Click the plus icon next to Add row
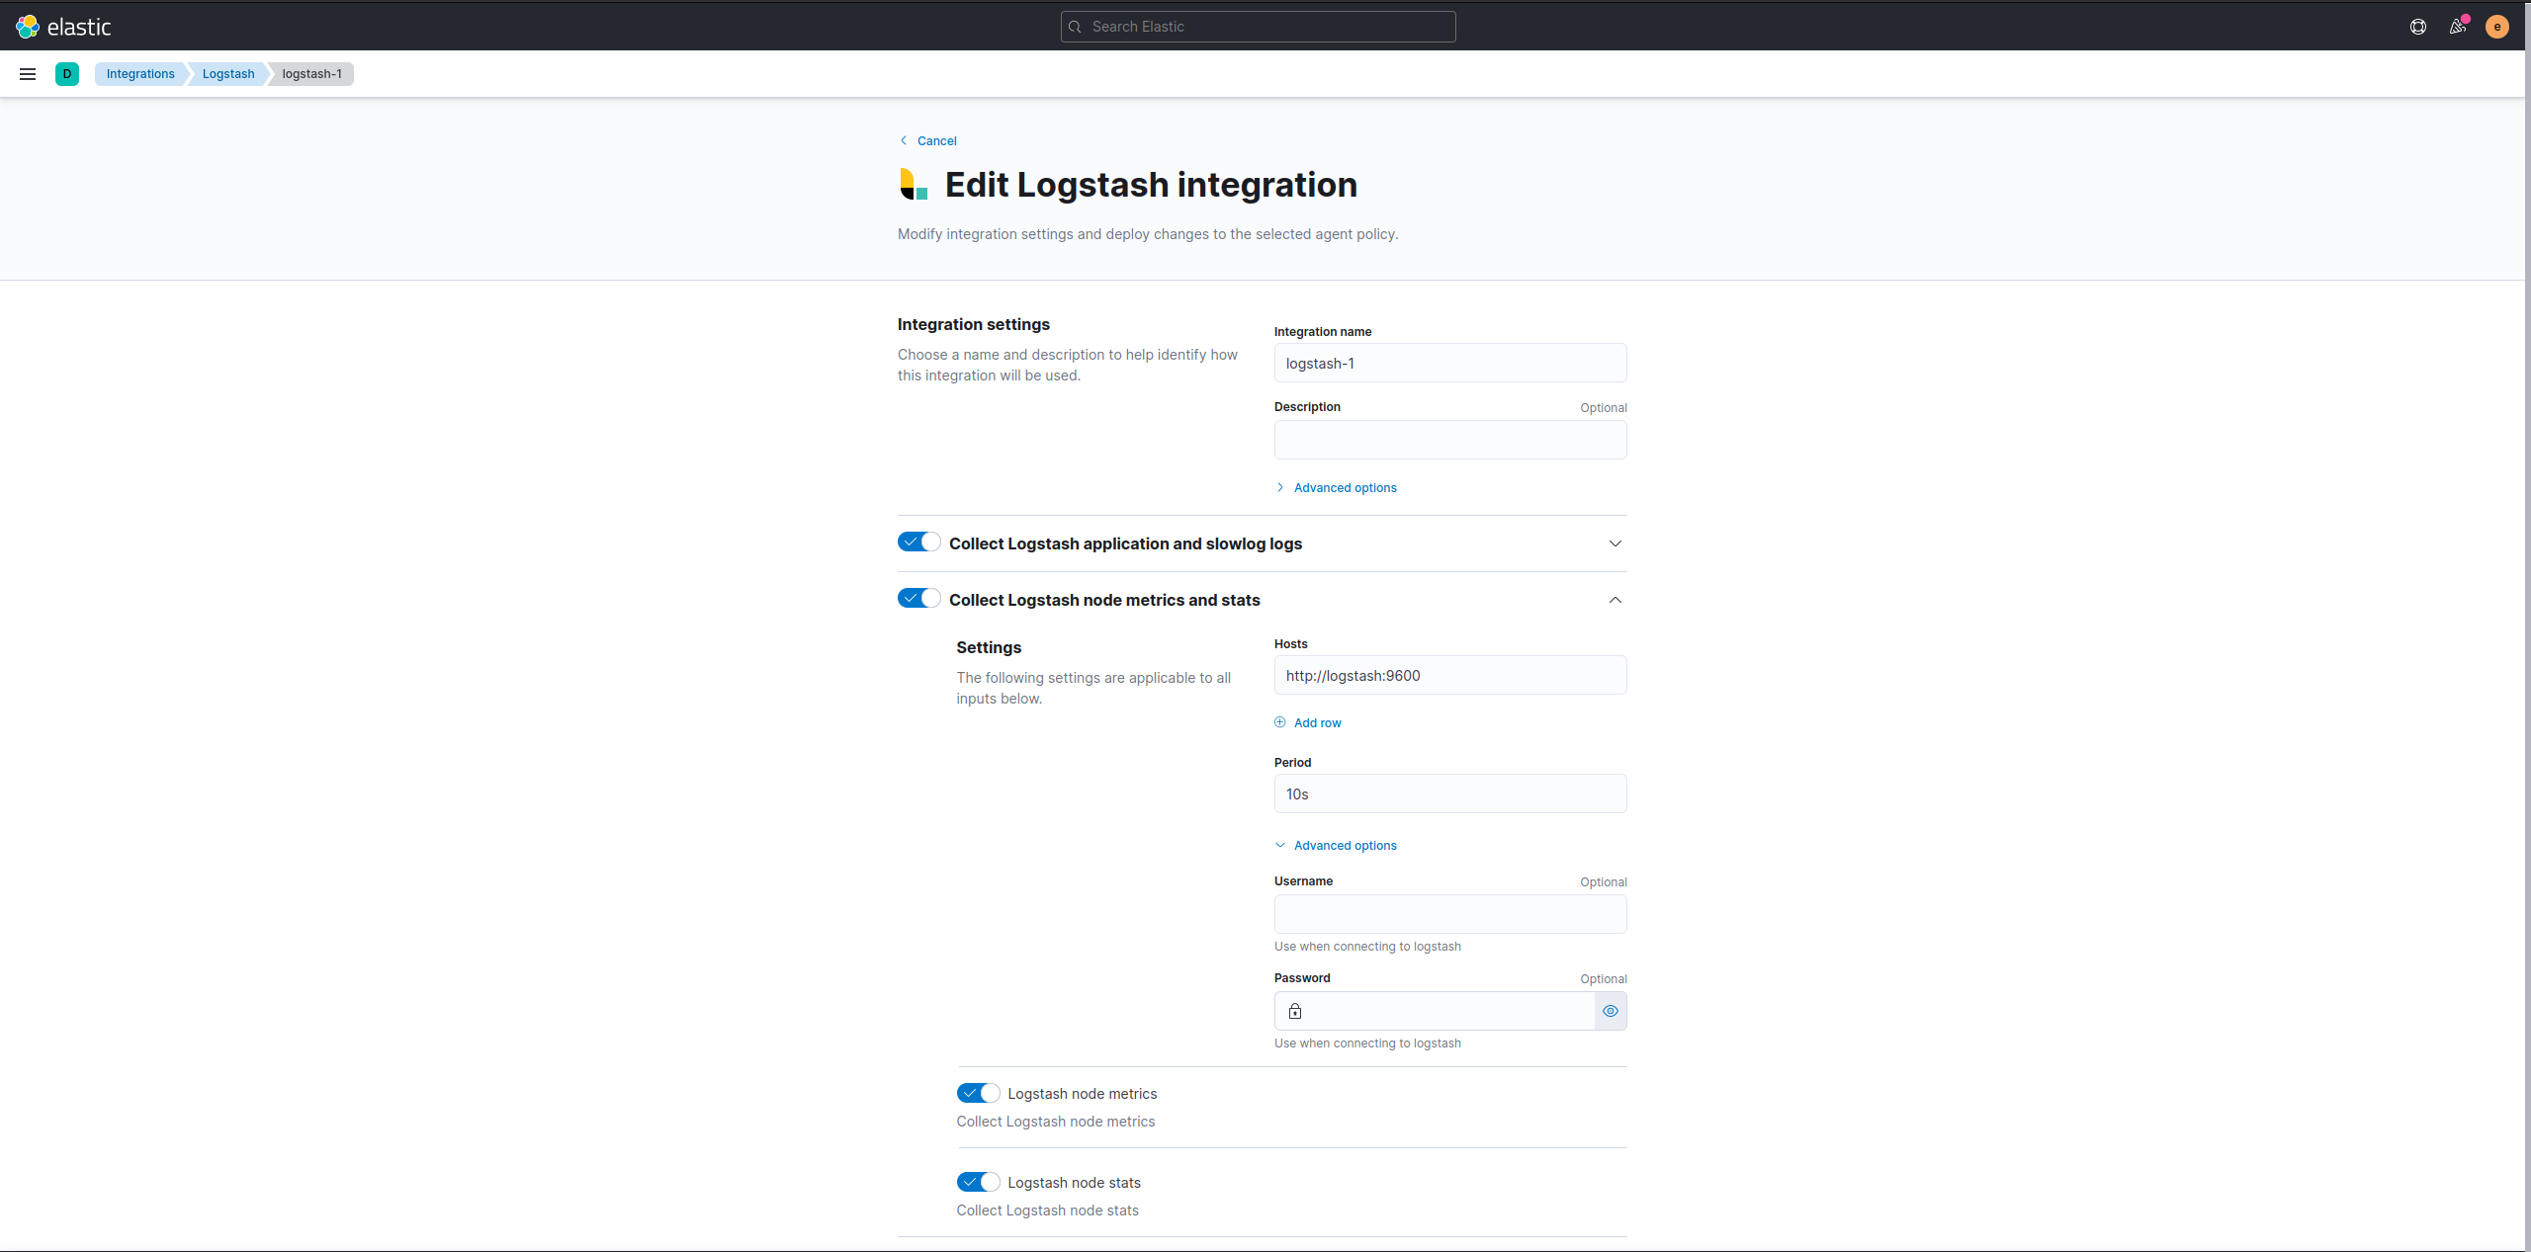The width and height of the screenshot is (2531, 1252). [x=1280, y=722]
